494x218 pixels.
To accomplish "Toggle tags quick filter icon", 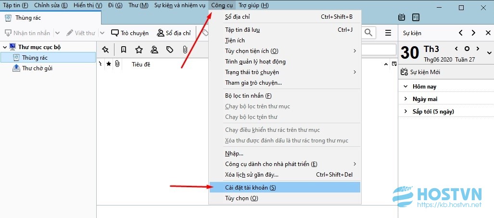I will [x=170, y=50].
